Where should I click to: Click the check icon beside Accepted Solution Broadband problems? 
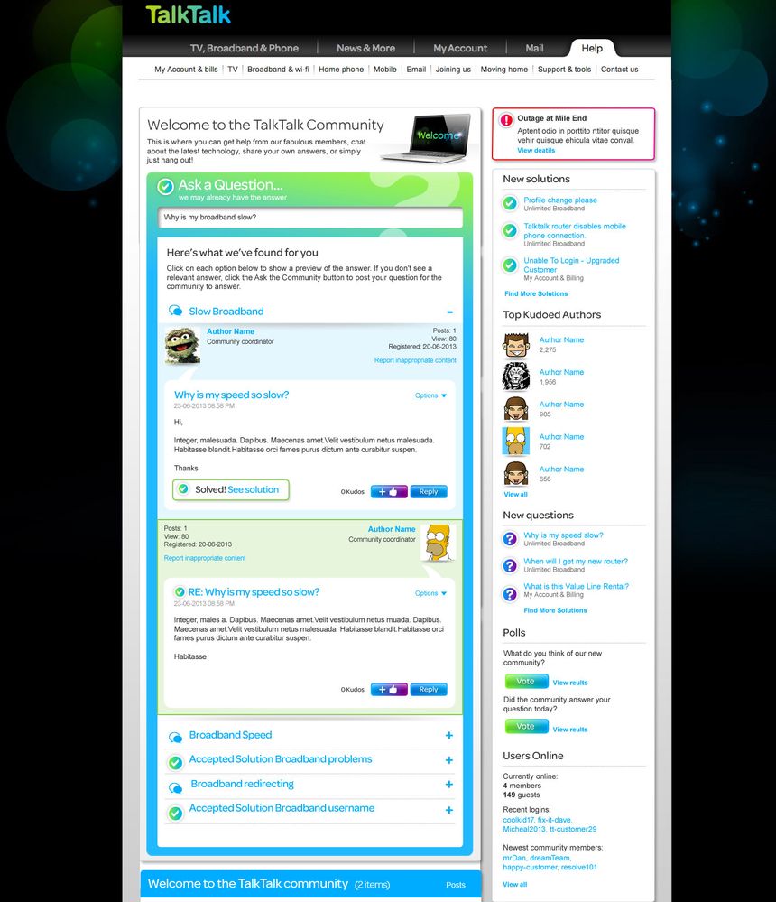point(175,762)
